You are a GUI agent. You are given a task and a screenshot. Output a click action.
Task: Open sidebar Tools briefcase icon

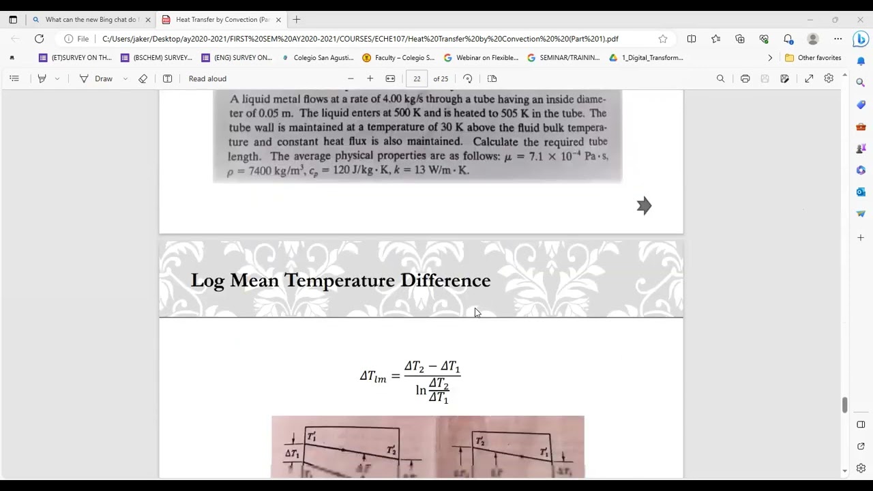click(x=861, y=126)
